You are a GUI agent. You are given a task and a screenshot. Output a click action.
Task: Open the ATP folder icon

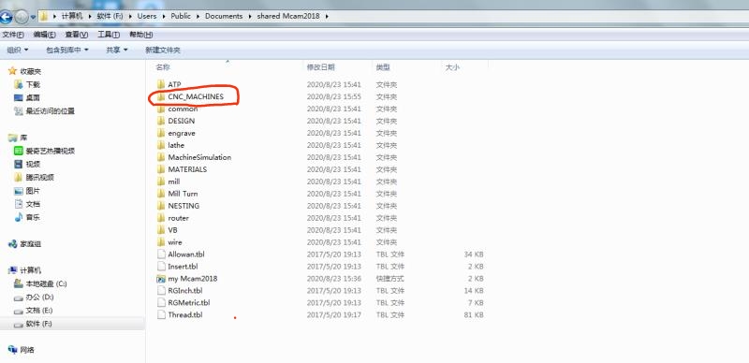(x=161, y=84)
